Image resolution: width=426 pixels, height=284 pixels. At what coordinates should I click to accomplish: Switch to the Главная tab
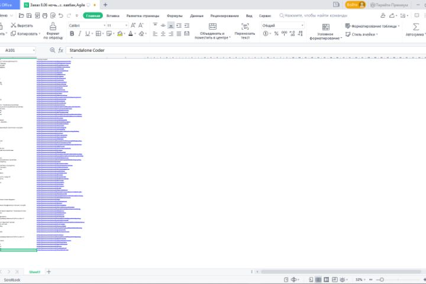tap(93, 16)
